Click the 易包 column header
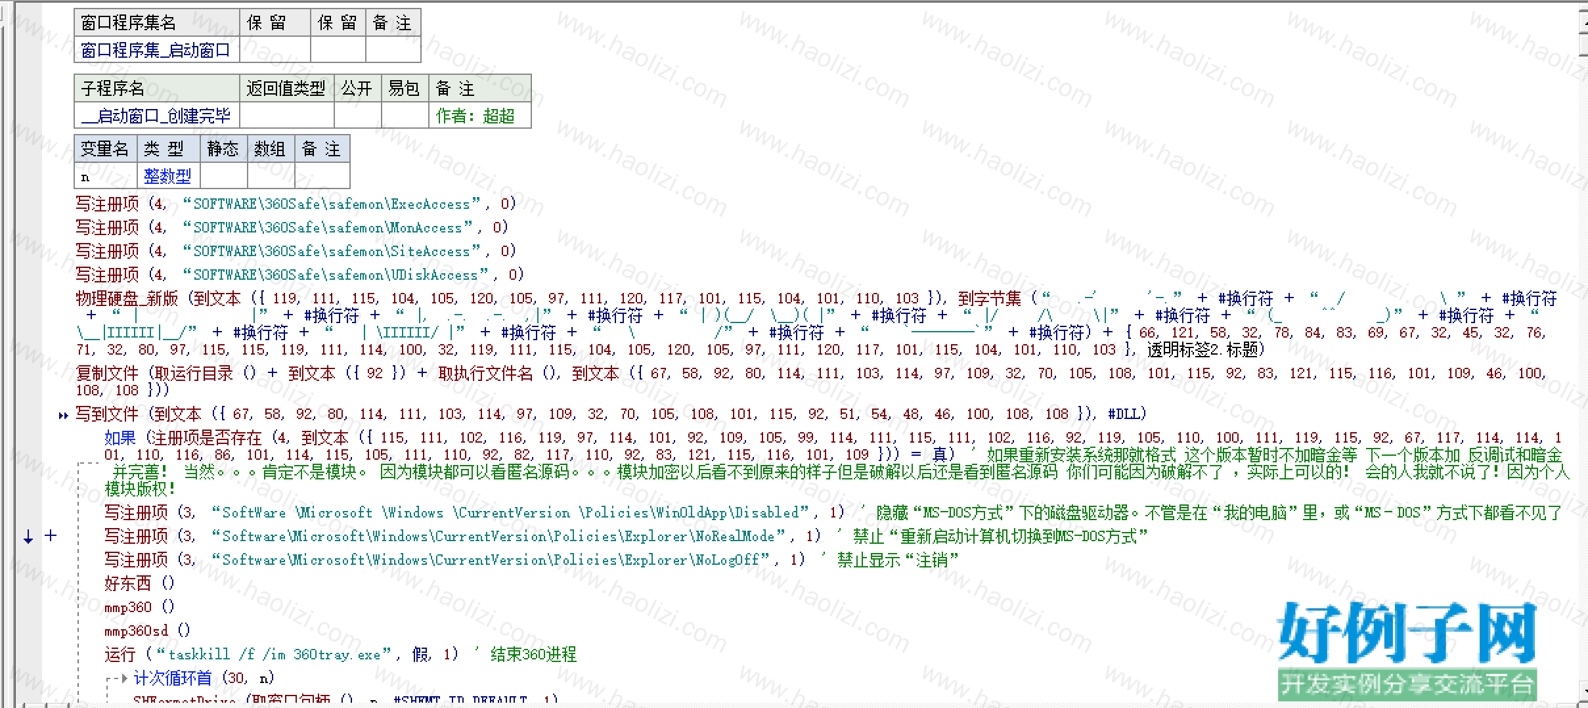 point(405,88)
